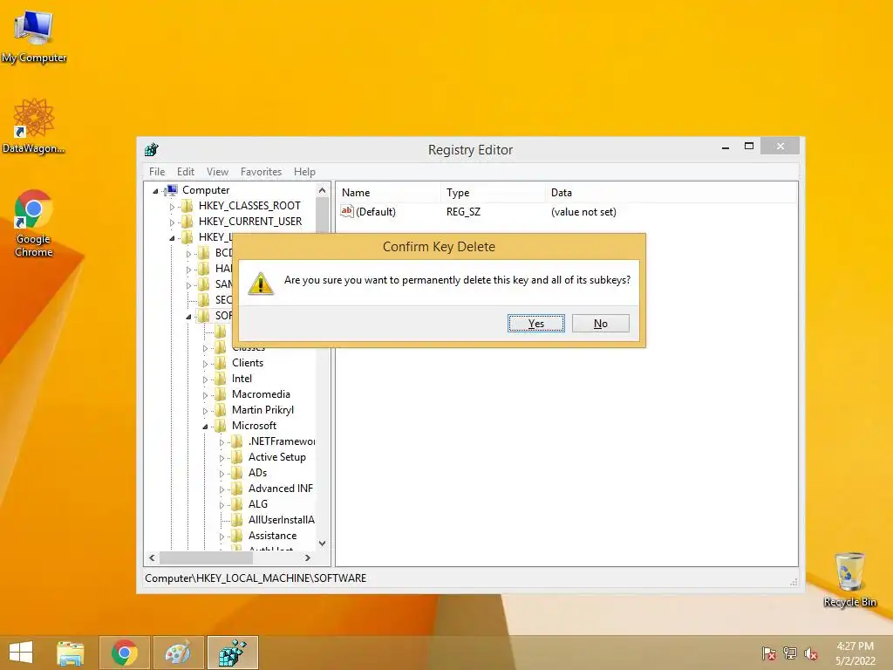
Task: Click tree scrollbar down arrow
Action: click(x=323, y=544)
